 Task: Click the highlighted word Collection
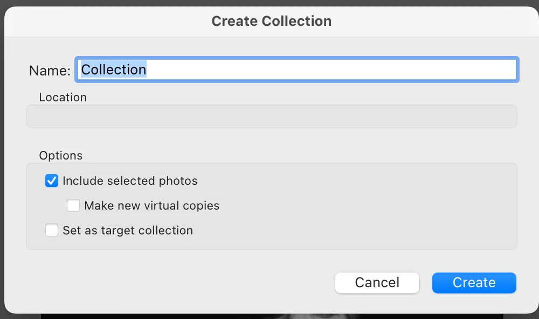[x=114, y=70]
